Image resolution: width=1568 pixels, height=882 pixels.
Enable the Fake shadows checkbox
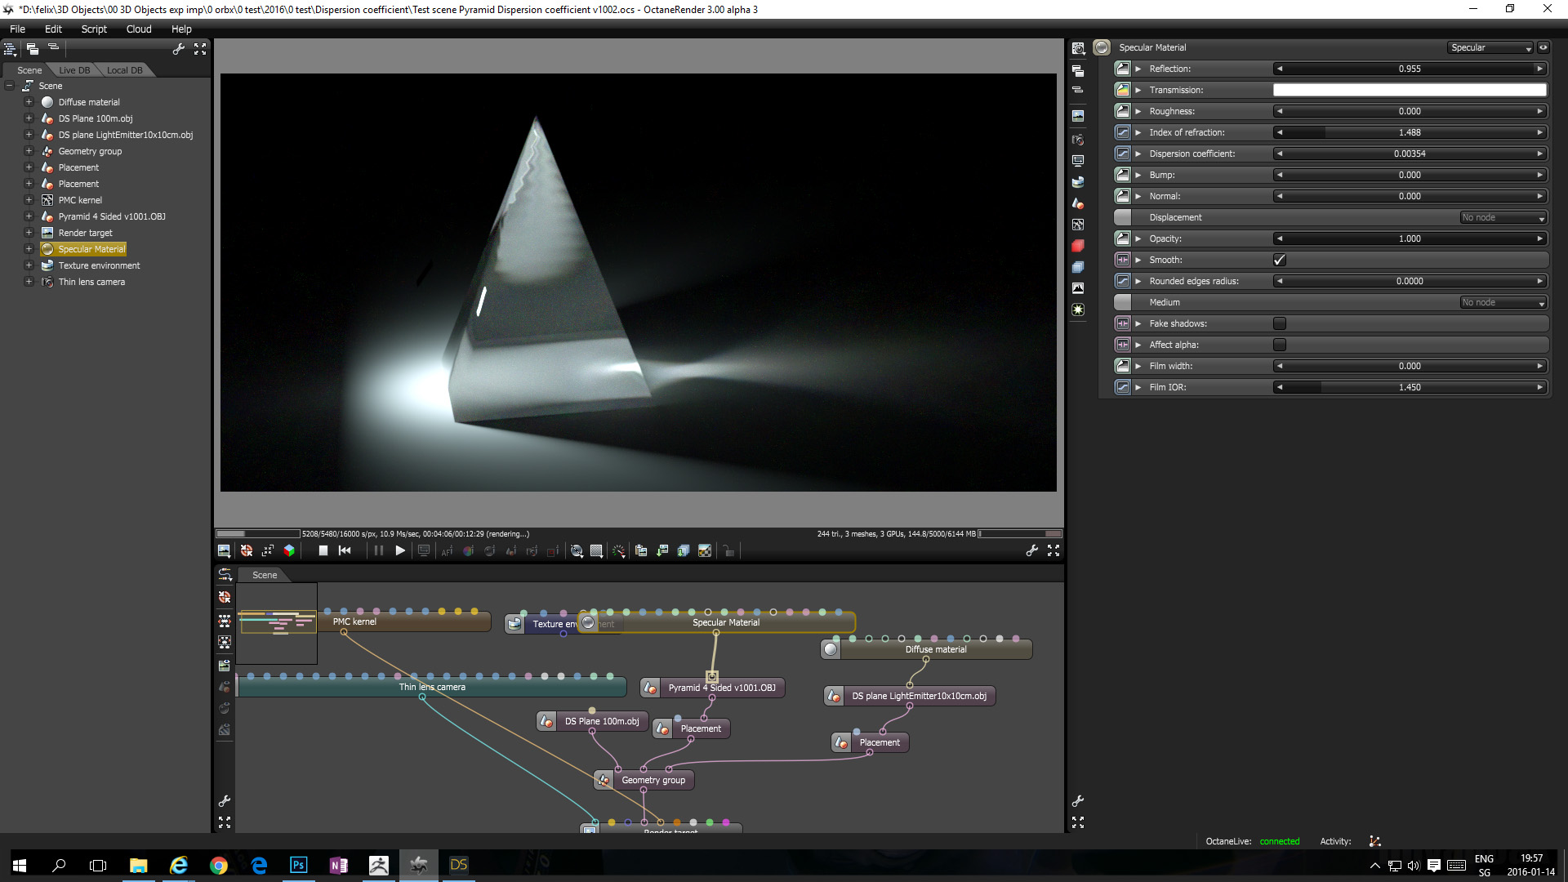[1280, 323]
